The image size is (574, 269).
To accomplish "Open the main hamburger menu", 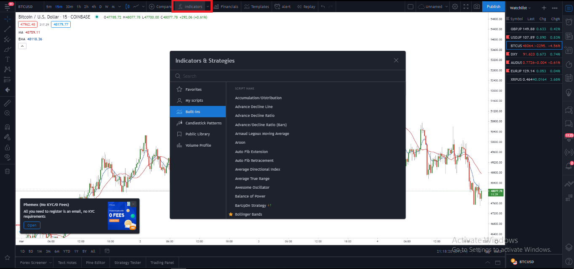I will point(7,7).
